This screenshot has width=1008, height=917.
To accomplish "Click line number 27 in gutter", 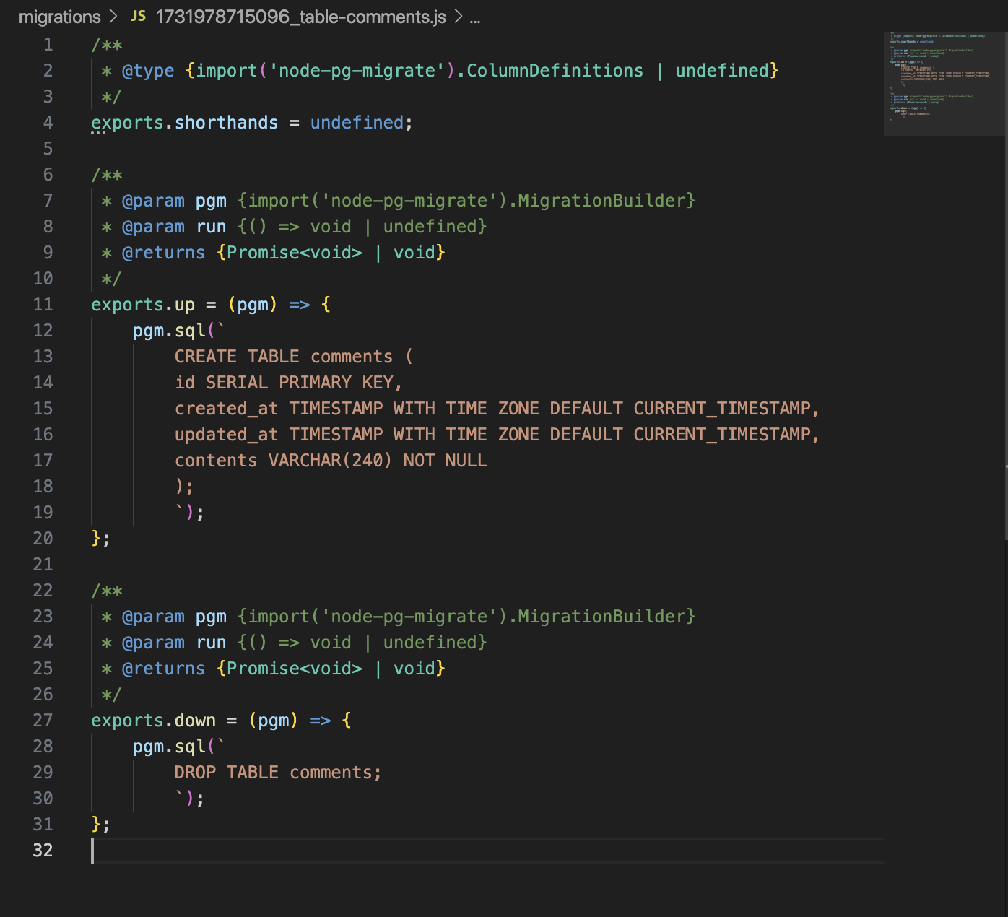I will (x=43, y=721).
